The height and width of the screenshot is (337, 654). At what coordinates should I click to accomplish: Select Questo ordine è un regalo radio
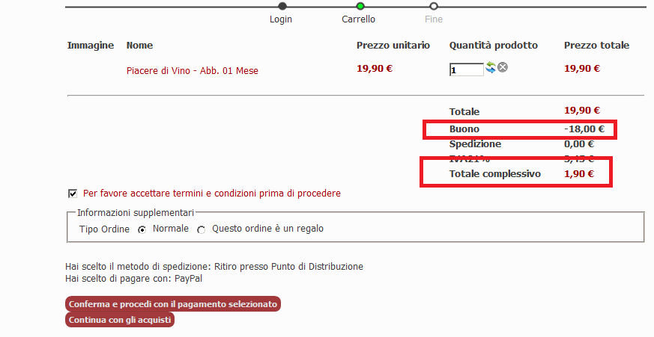coord(201,229)
